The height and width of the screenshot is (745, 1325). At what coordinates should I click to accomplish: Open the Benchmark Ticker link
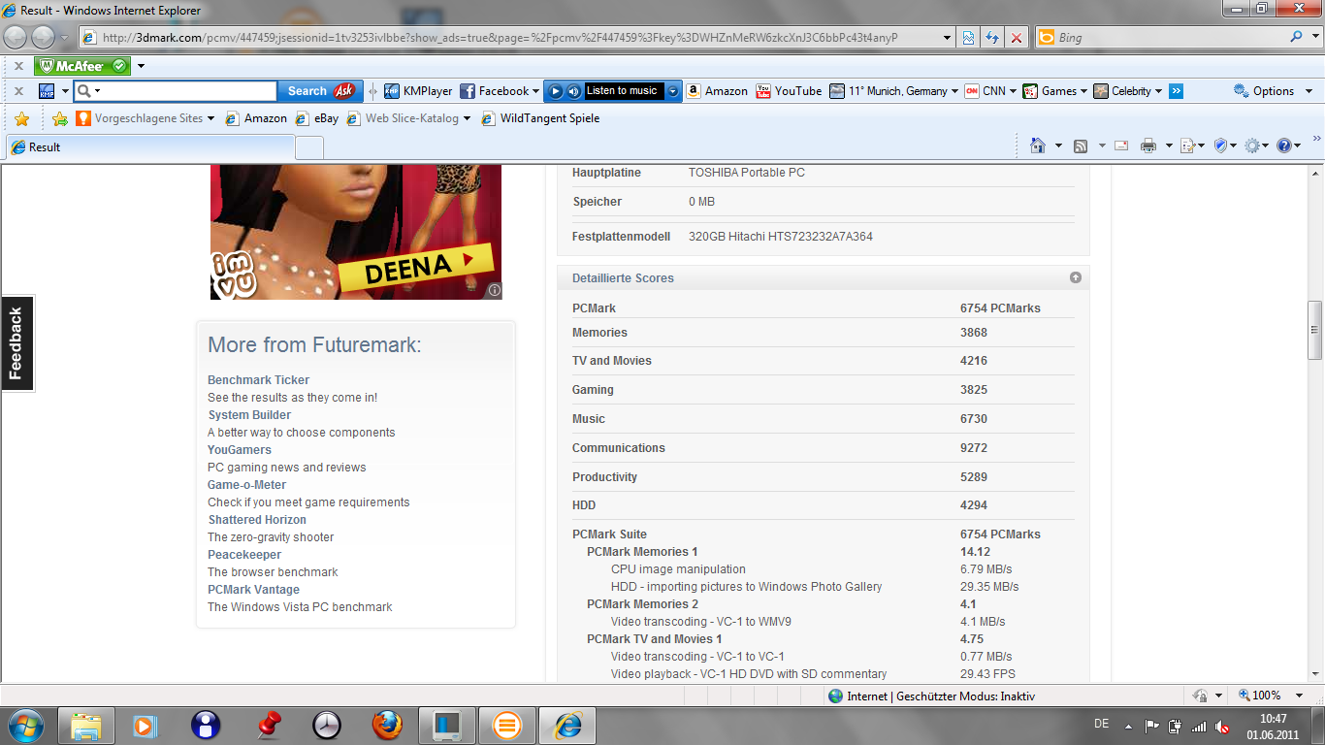(x=258, y=380)
